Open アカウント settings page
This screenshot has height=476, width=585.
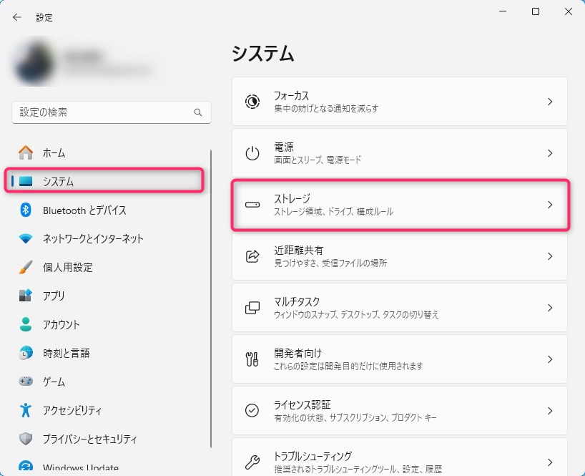click(61, 324)
